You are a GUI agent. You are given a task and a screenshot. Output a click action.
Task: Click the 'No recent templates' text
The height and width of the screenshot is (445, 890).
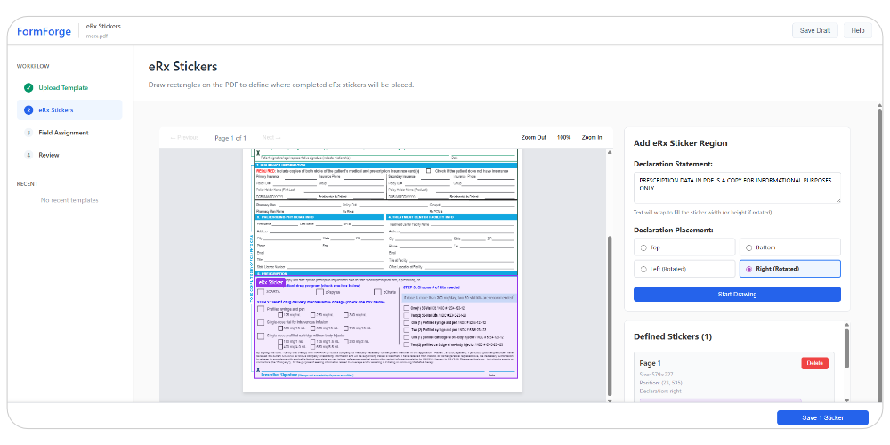pyautogui.click(x=69, y=200)
